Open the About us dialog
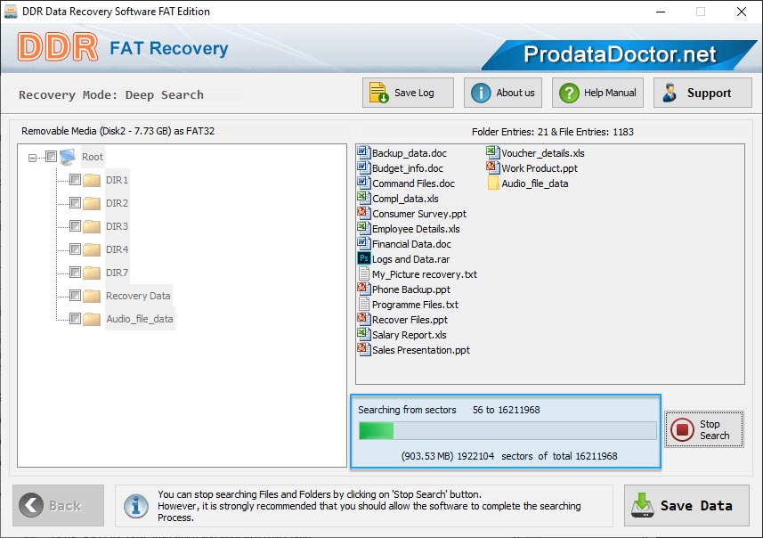 click(x=503, y=93)
